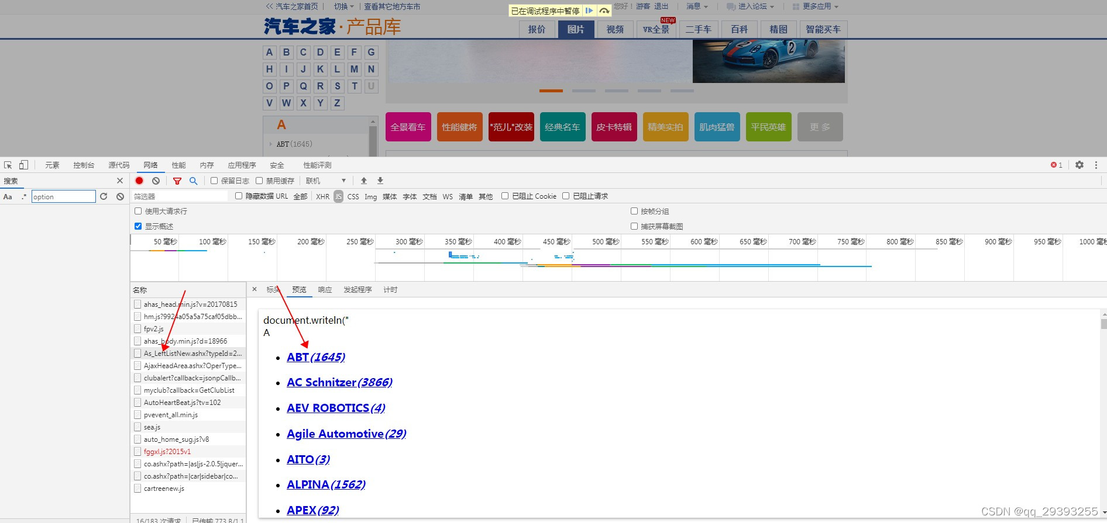
Task: Select the orange carousel indicator
Action: click(551, 91)
